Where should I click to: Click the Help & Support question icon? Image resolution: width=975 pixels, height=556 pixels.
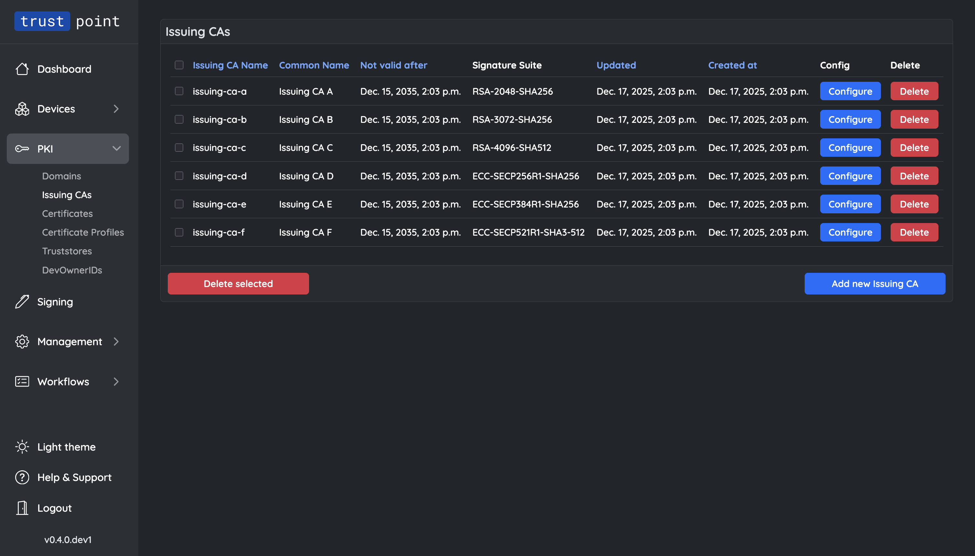point(22,477)
